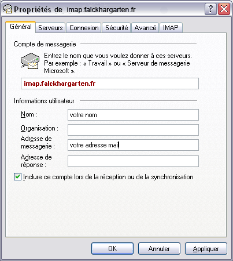The height and width of the screenshot is (261, 233).
Task: Click the Appliquer button
Action: [206, 249]
